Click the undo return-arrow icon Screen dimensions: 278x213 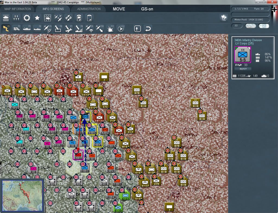[148, 29]
